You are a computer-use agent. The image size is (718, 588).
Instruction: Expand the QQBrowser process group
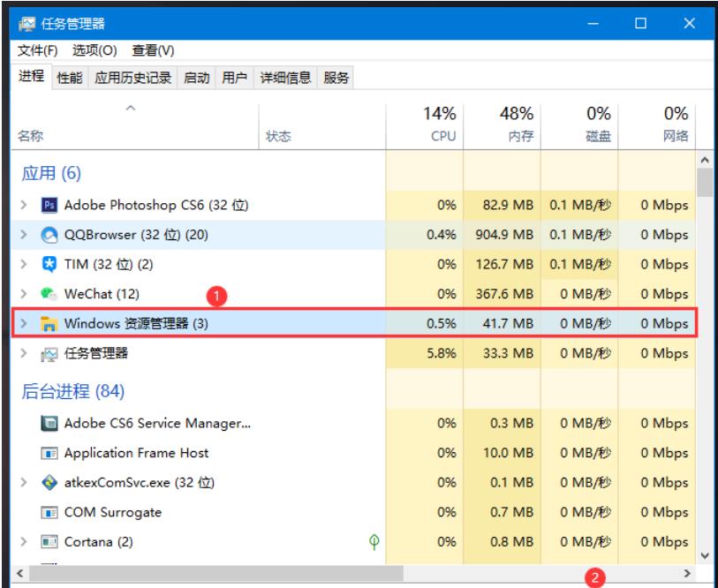point(23,235)
